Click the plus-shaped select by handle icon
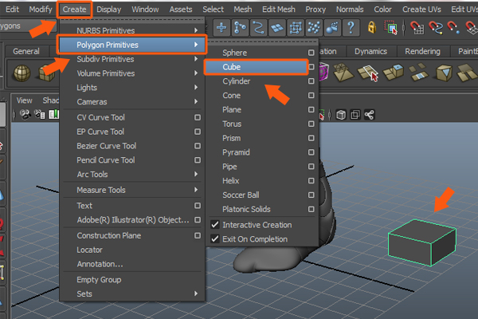The width and height of the screenshot is (478, 319). point(221,28)
